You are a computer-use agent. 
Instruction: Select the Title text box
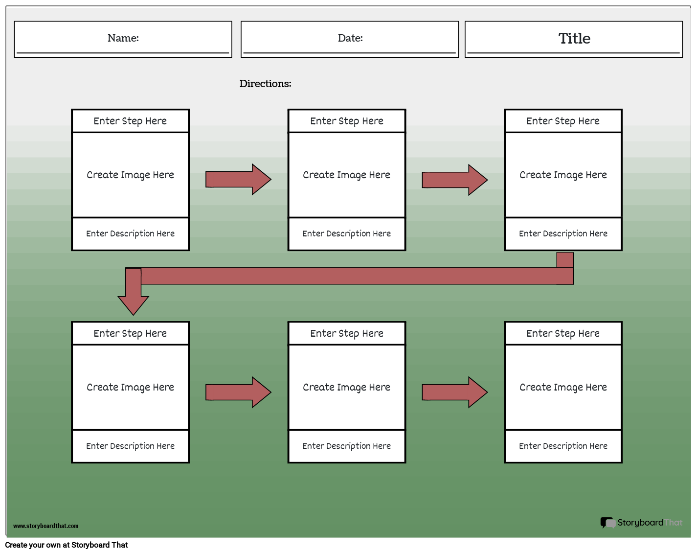click(x=574, y=39)
